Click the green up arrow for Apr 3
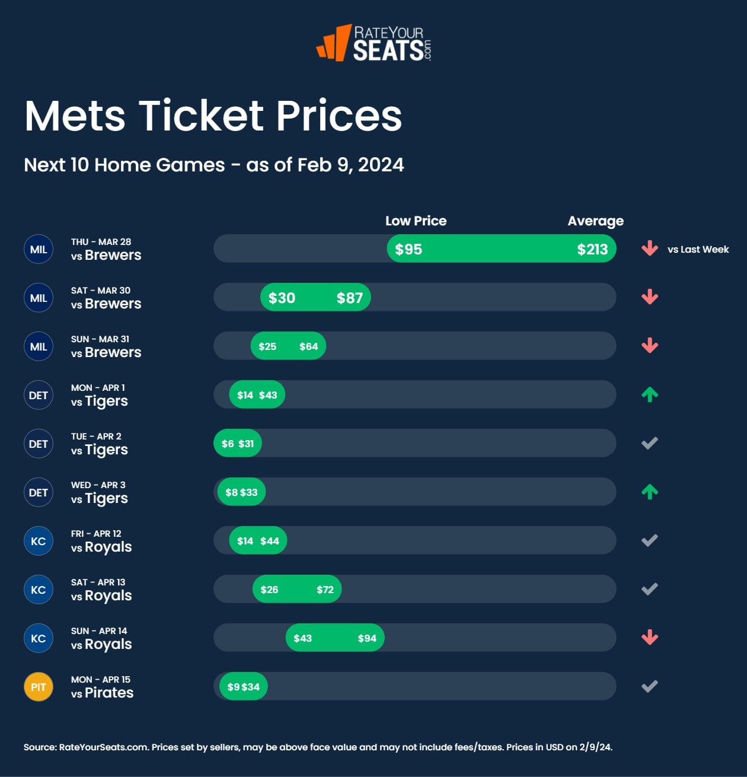 [650, 492]
